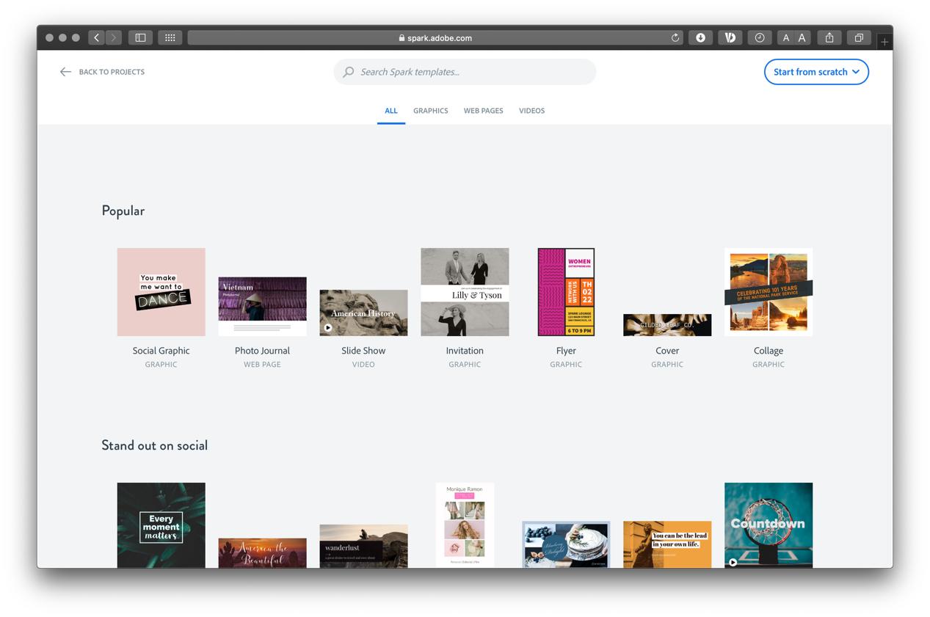Select the Vietnam Photo Journal template
930x617 pixels.
262,301
